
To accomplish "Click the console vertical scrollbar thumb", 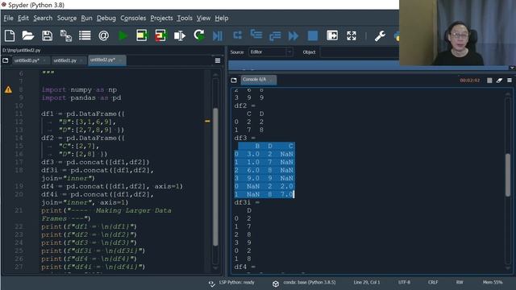I will (508, 175).
